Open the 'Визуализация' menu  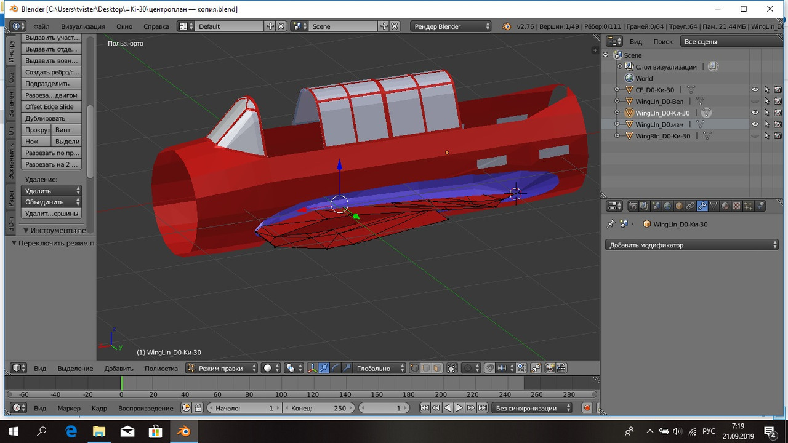[x=82, y=26]
